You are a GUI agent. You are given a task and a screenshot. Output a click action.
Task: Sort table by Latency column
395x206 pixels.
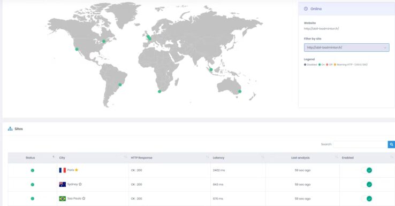click(238, 158)
